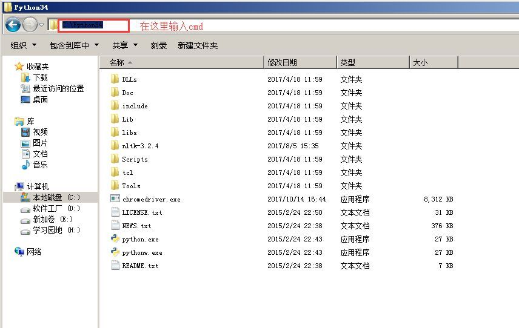The width and height of the screenshot is (519, 328).
Task: Sort by the 大小 column header
Action: (434, 62)
